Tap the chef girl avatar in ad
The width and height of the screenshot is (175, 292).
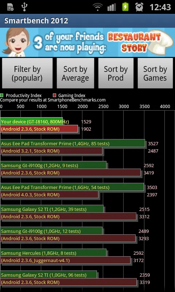tap(16, 42)
